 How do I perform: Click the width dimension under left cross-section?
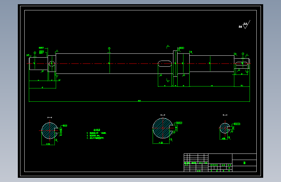click(x=48, y=144)
